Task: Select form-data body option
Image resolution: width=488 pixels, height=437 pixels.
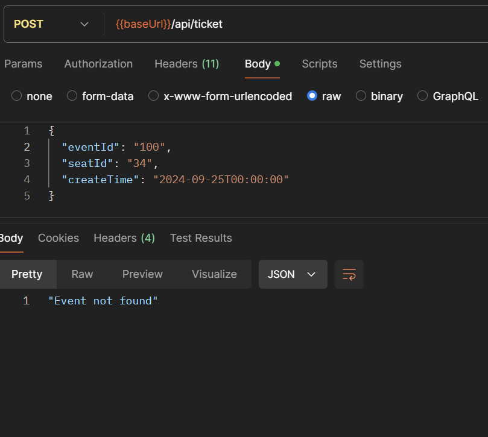Action: pyautogui.click(x=72, y=96)
